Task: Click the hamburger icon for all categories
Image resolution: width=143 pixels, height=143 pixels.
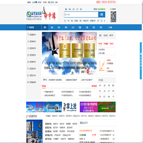Action: [28, 27]
